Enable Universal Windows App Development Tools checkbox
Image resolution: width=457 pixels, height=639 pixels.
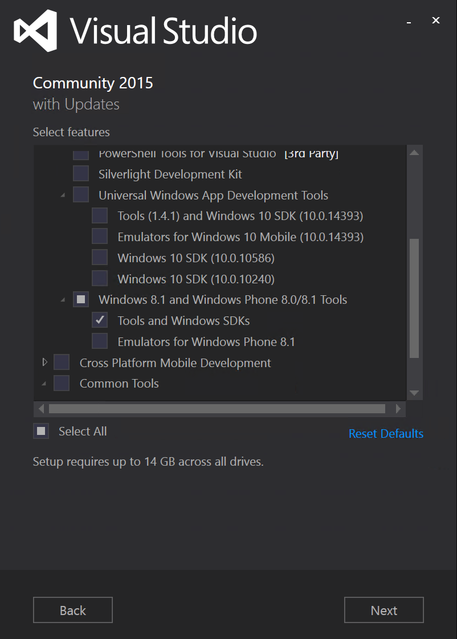pyautogui.click(x=81, y=195)
